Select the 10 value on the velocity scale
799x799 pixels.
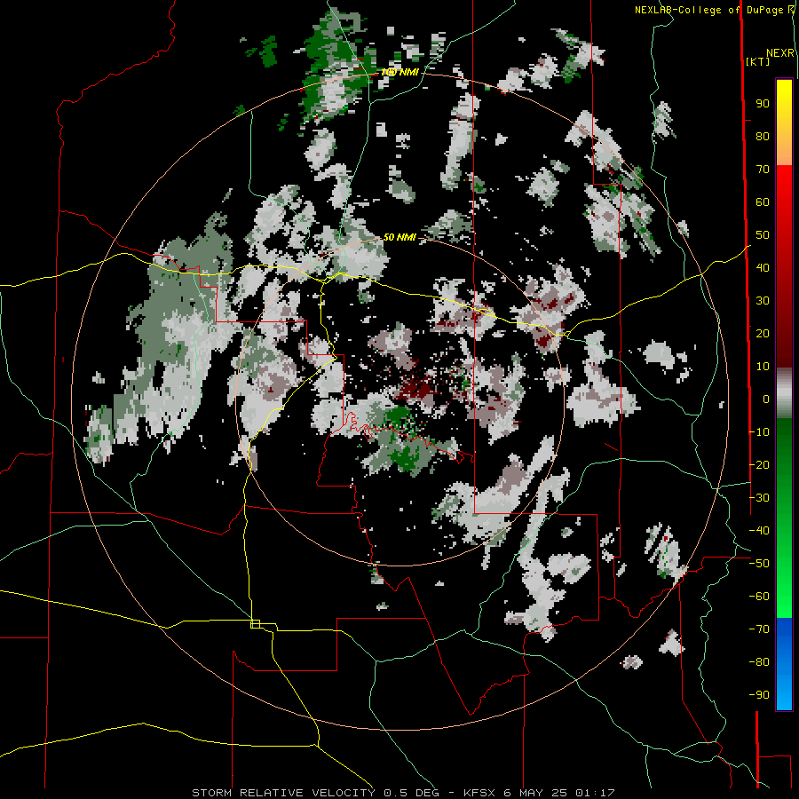[x=763, y=367]
